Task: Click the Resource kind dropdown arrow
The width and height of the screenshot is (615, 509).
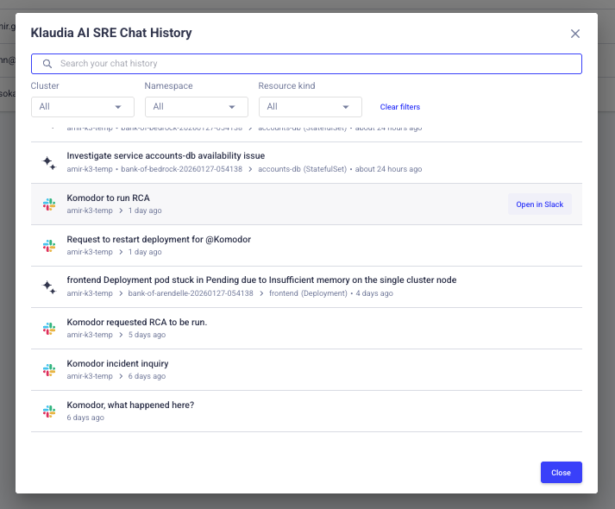Action: [346, 107]
